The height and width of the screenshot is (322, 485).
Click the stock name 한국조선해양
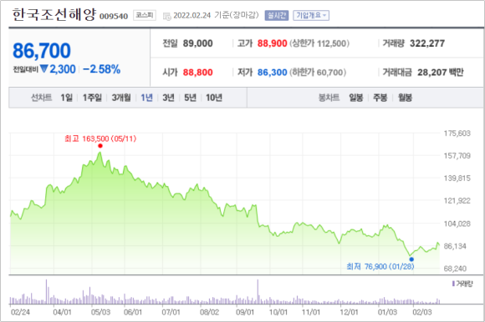tap(54, 14)
